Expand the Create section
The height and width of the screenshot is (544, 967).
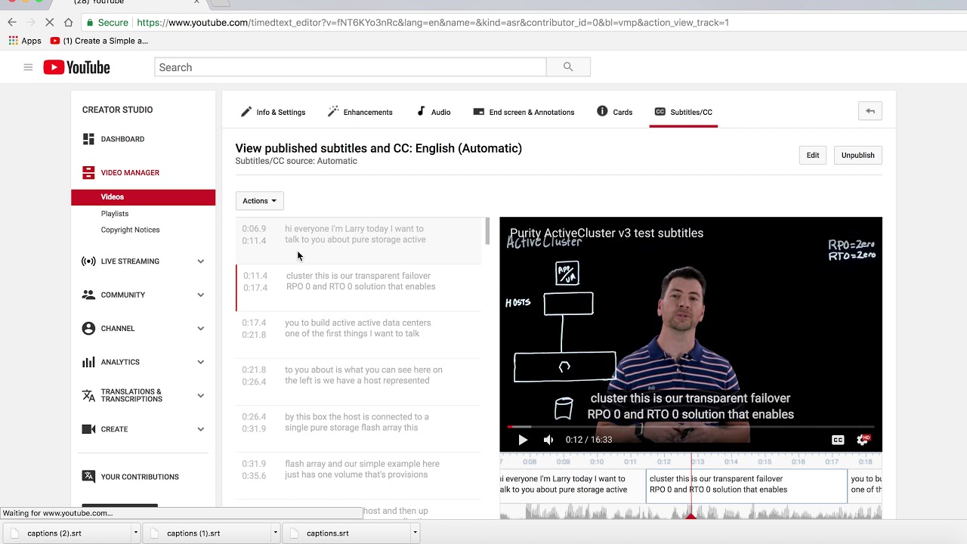pyautogui.click(x=201, y=429)
